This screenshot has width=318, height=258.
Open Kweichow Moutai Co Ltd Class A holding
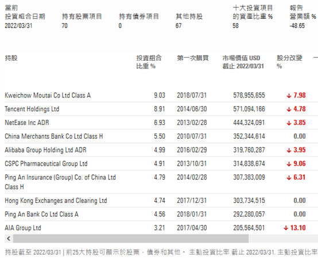coord(48,95)
